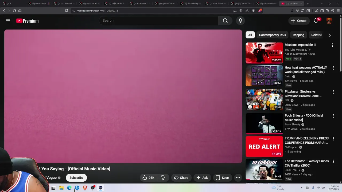Open The Detonator Wesley Snipes title

(307, 163)
